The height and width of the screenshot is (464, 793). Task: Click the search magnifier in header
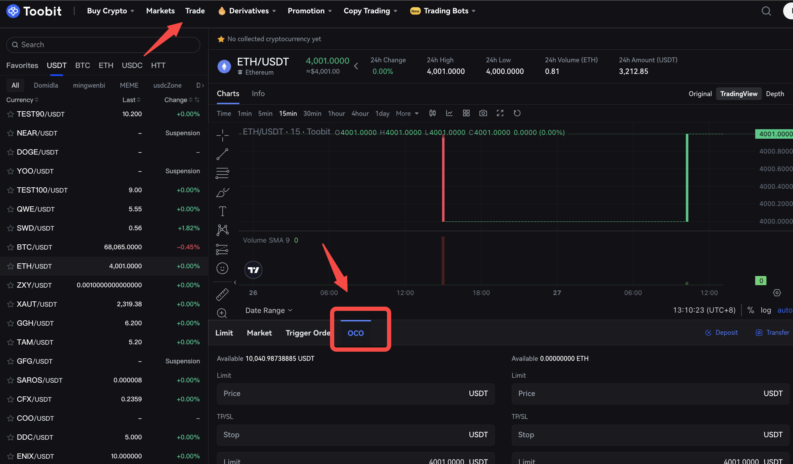point(766,11)
